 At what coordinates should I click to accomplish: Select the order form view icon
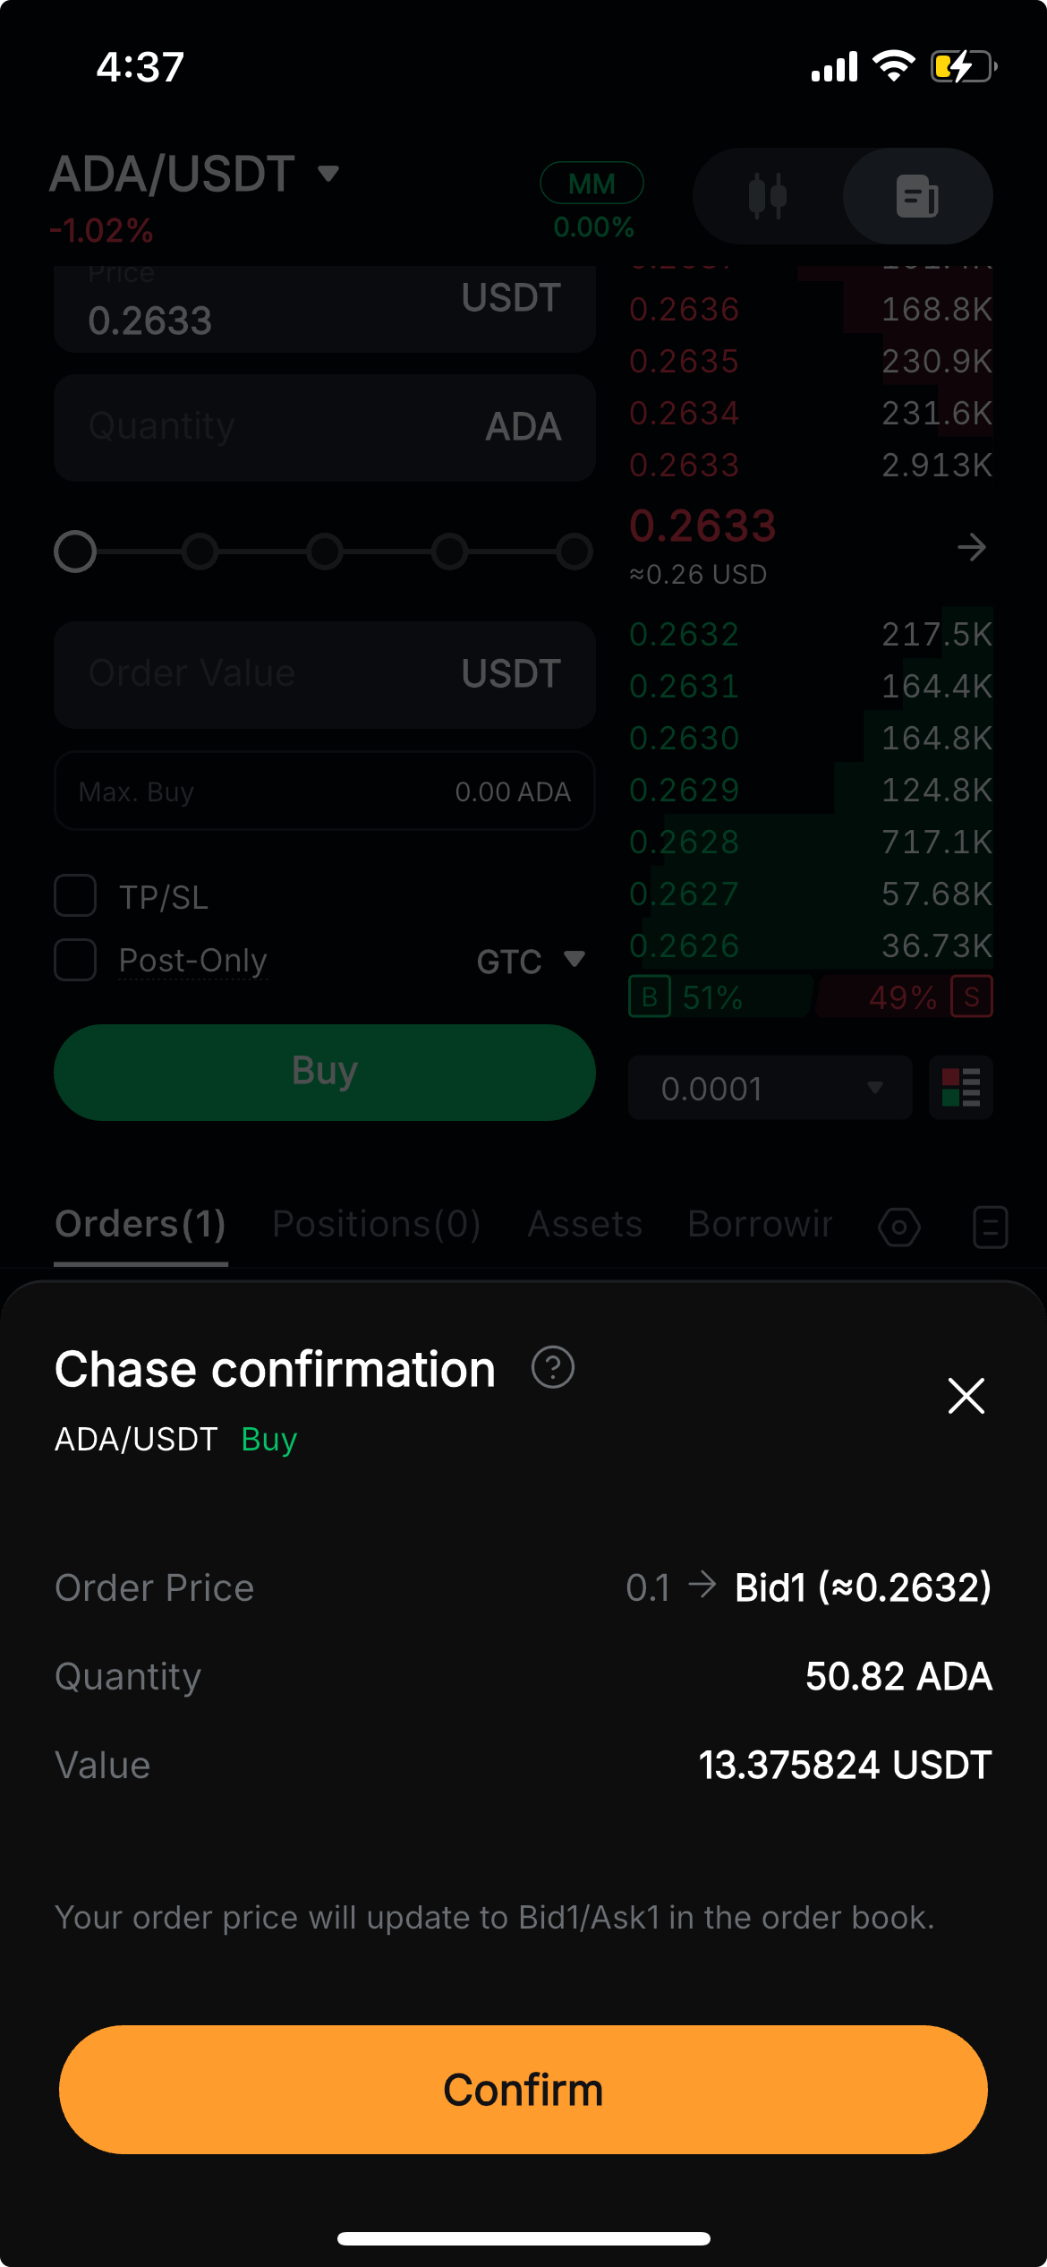pos(917,196)
